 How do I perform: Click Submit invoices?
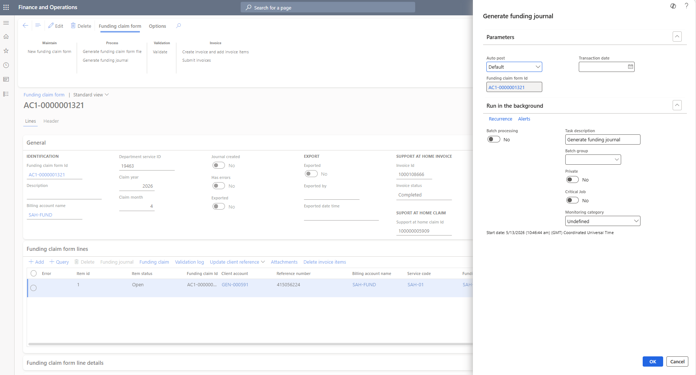pos(196,61)
